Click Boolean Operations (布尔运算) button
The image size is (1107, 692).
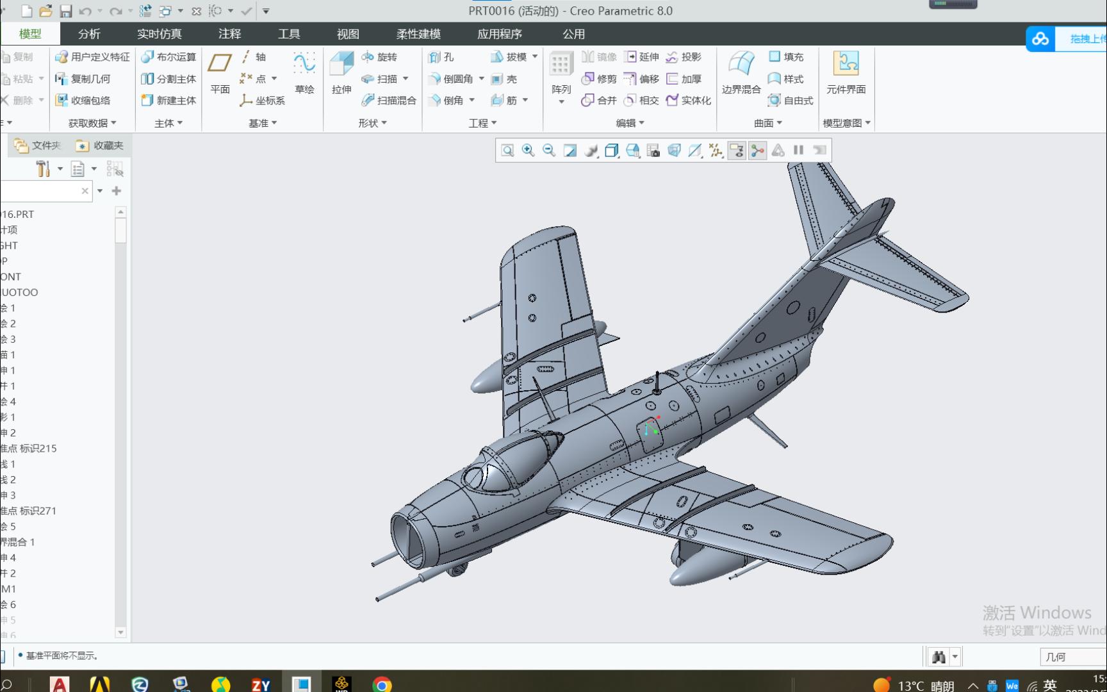coord(168,57)
